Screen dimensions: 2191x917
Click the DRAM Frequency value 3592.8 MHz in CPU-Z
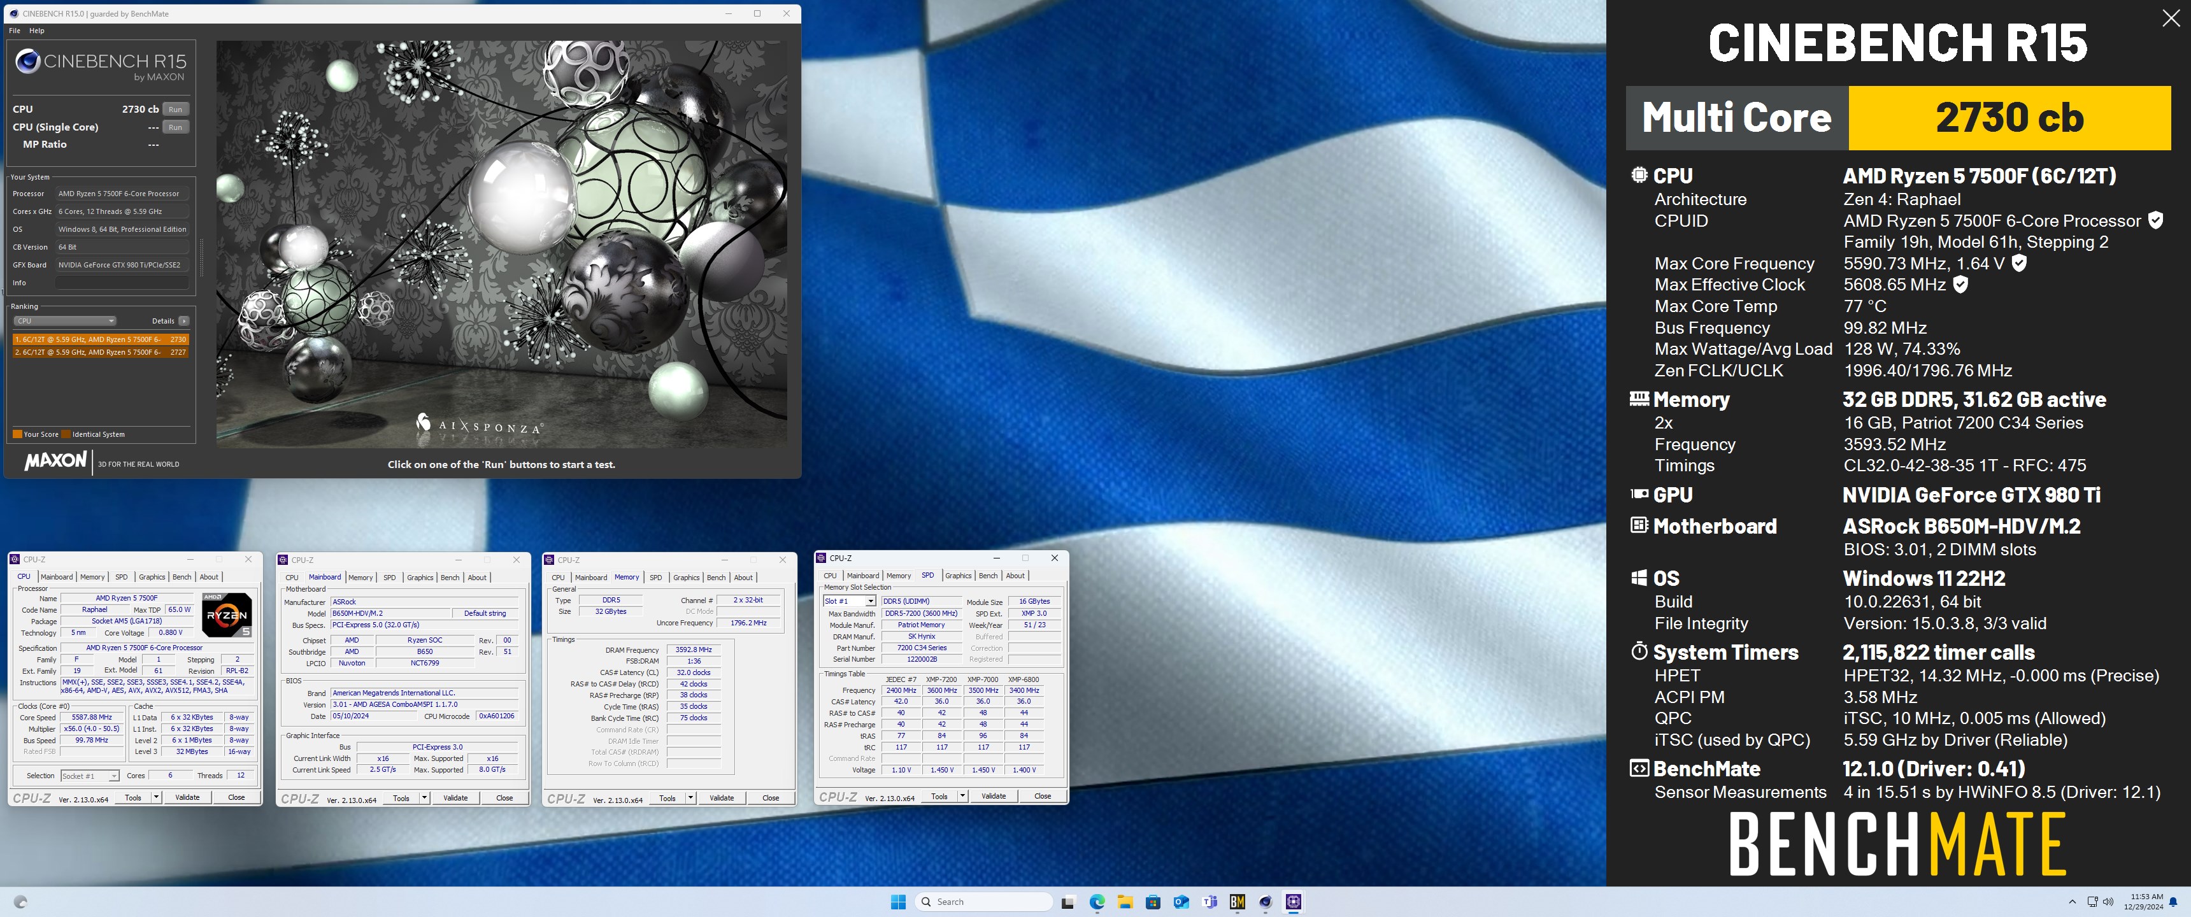pos(694,650)
